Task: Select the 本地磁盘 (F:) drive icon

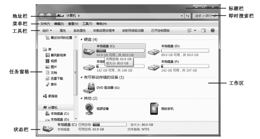Action: pos(154,67)
